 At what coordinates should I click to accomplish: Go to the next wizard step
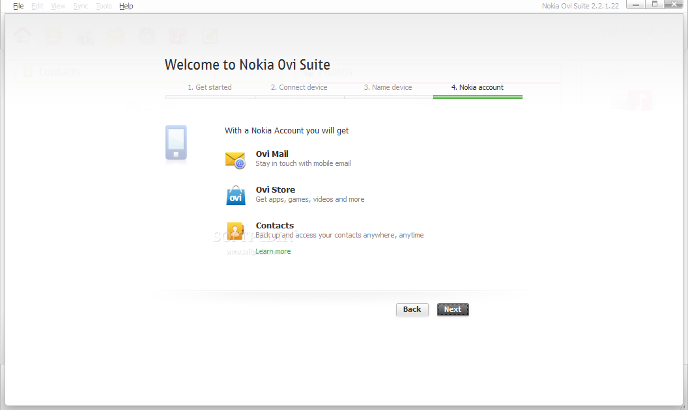[x=453, y=310]
